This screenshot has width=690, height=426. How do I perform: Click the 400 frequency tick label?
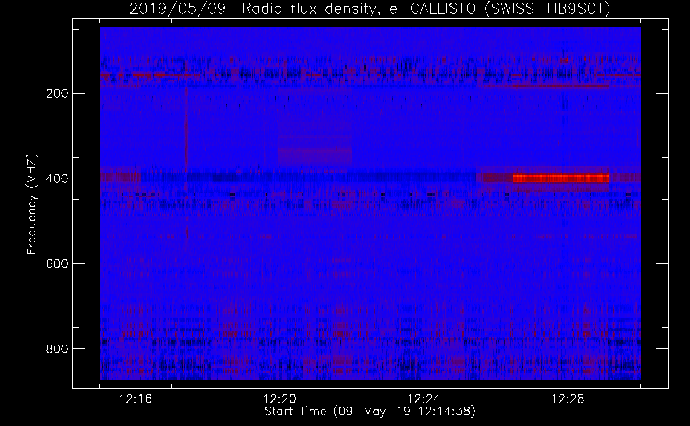(x=57, y=178)
